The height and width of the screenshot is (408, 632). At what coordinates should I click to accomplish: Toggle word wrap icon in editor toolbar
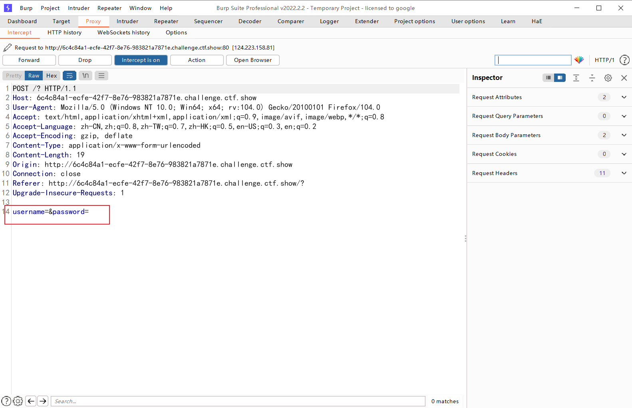pos(70,76)
